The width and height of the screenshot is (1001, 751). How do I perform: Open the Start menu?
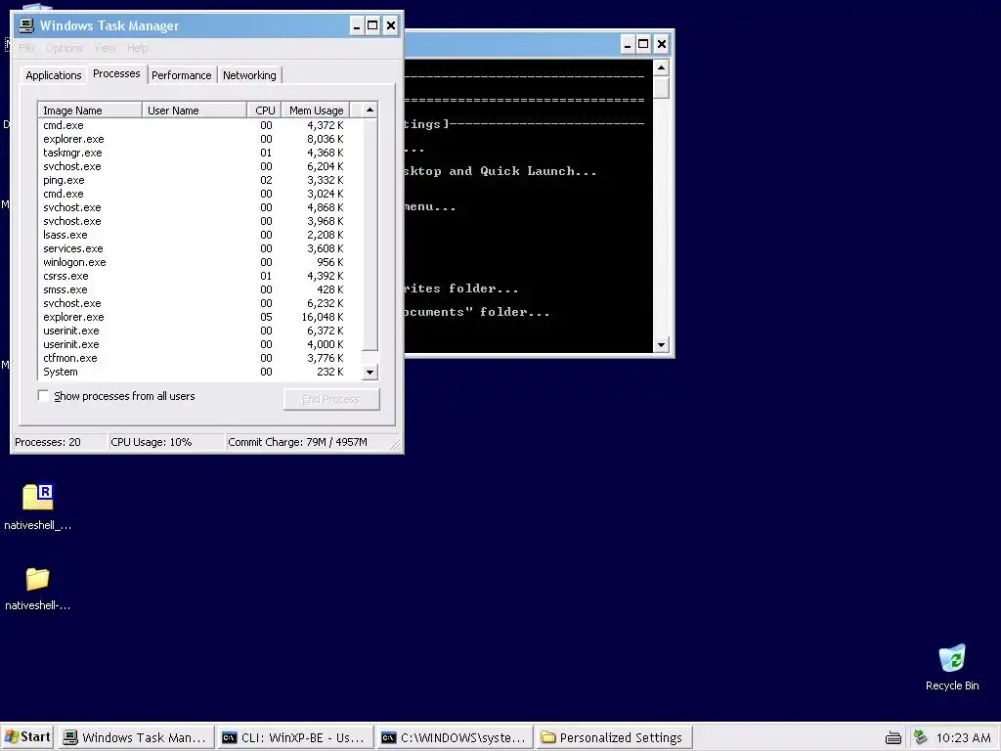(x=27, y=737)
